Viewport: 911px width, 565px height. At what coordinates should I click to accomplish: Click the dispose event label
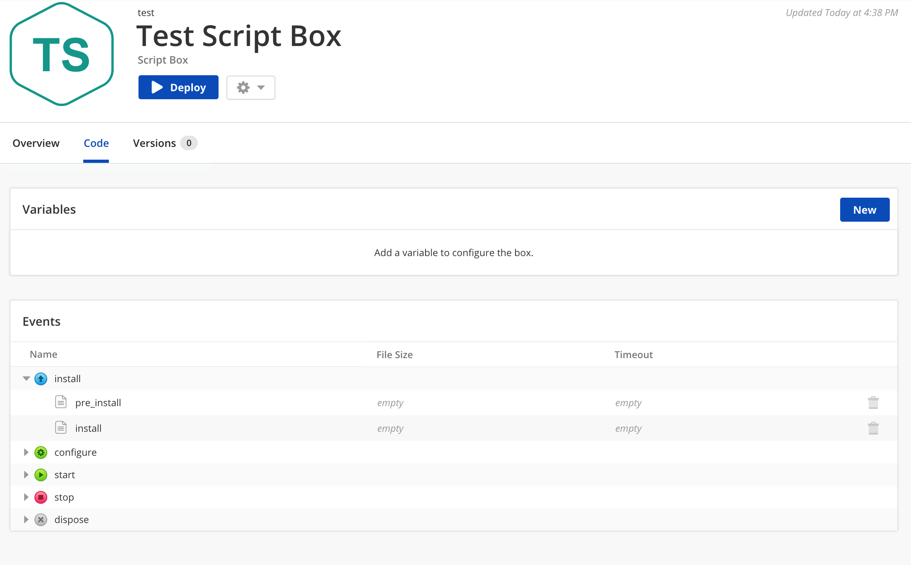(x=72, y=520)
